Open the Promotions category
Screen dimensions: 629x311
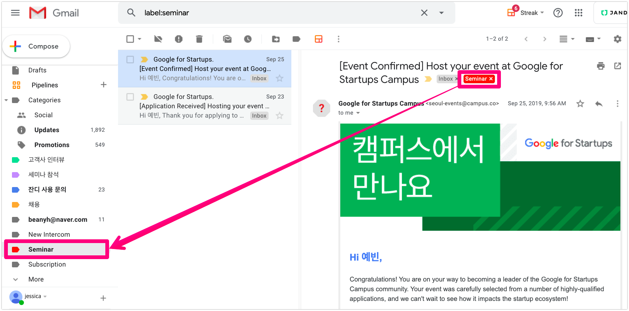pos(52,145)
